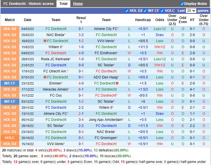Click the HT column header
This screenshot has height=165, width=211.
click(192, 20)
